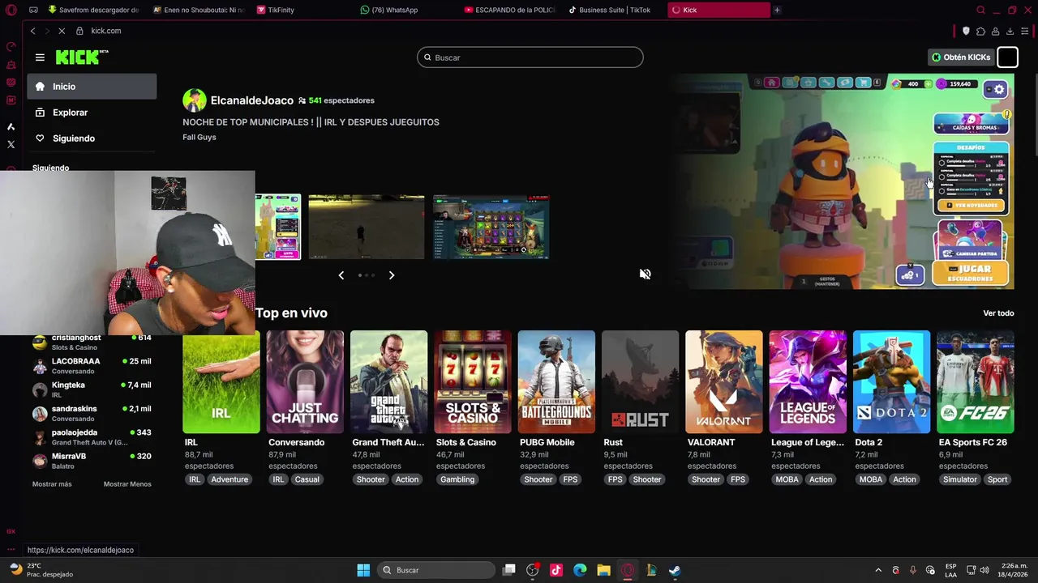The width and height of the screenshot is (1038, 583).
Task: Unmute the featured stream preview
Action: pos(645,274)
